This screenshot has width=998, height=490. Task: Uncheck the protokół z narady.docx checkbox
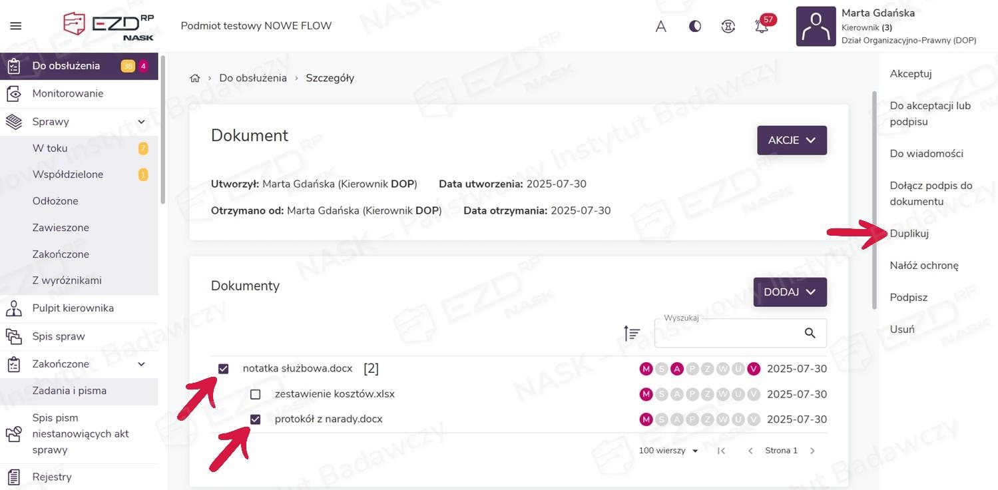[x=255, y=419]
